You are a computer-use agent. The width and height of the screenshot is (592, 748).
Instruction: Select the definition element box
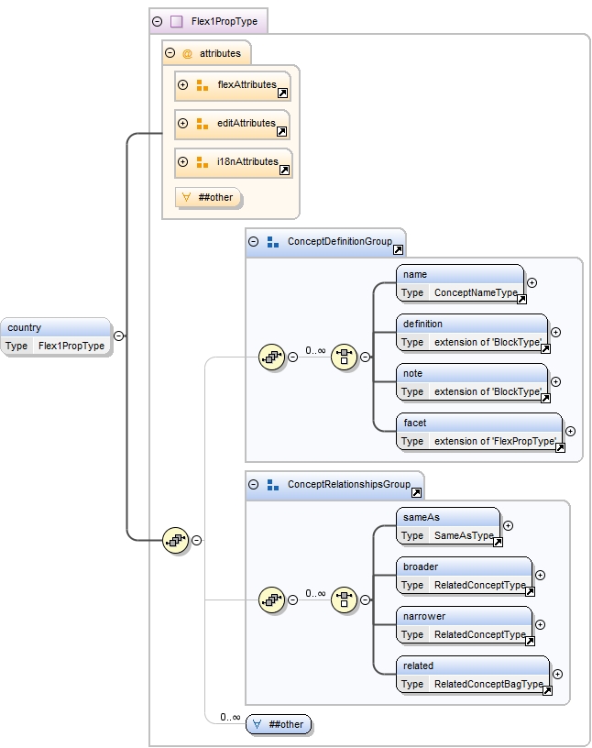tap(472, 333)
